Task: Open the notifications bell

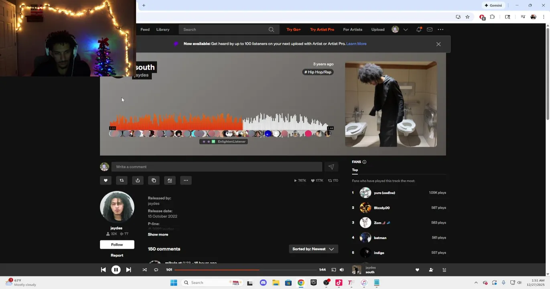Action: 419,29
